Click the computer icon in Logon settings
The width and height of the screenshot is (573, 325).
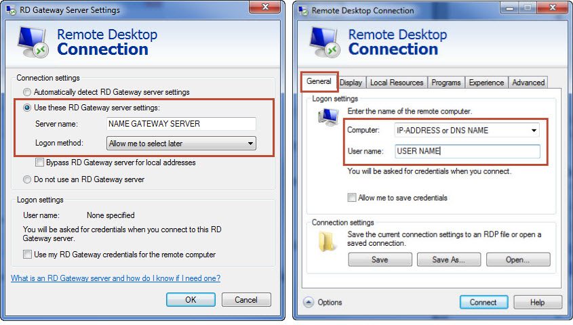[327, 117]
